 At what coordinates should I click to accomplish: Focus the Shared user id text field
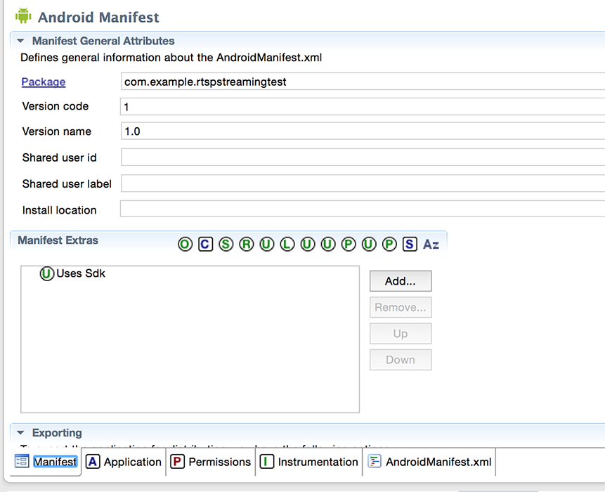tap(362, 157)
